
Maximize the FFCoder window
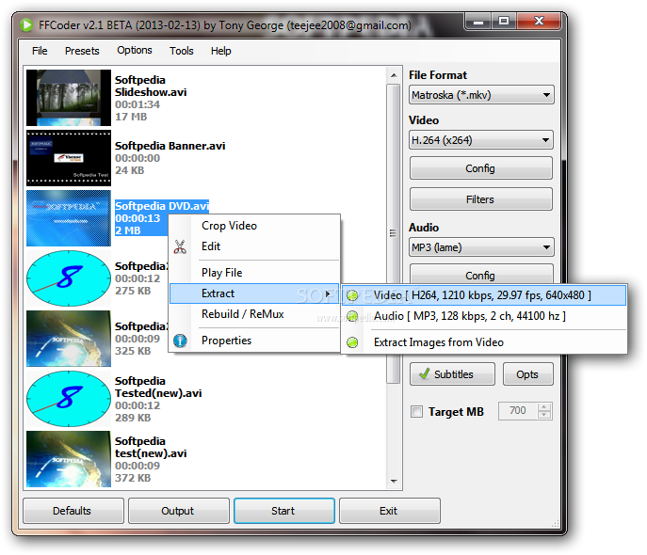(x=504, y=22)
